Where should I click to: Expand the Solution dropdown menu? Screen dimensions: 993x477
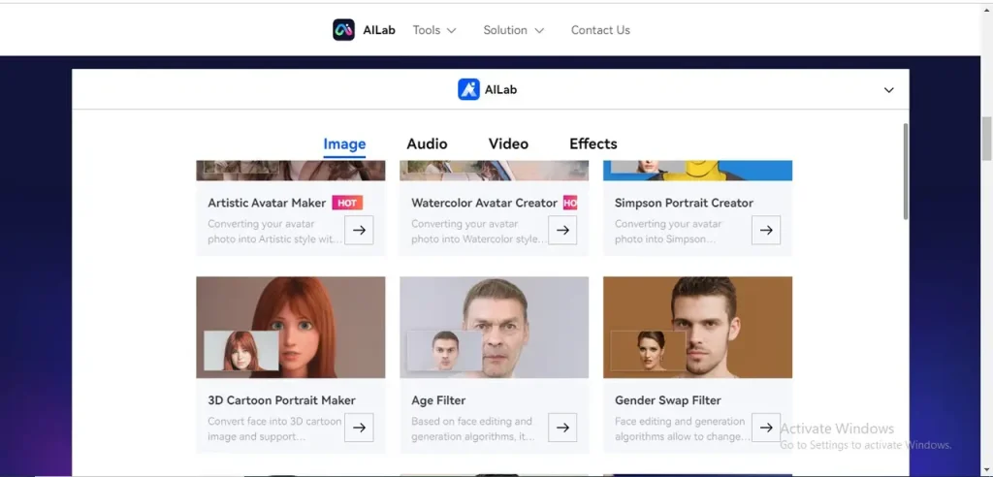513,30
